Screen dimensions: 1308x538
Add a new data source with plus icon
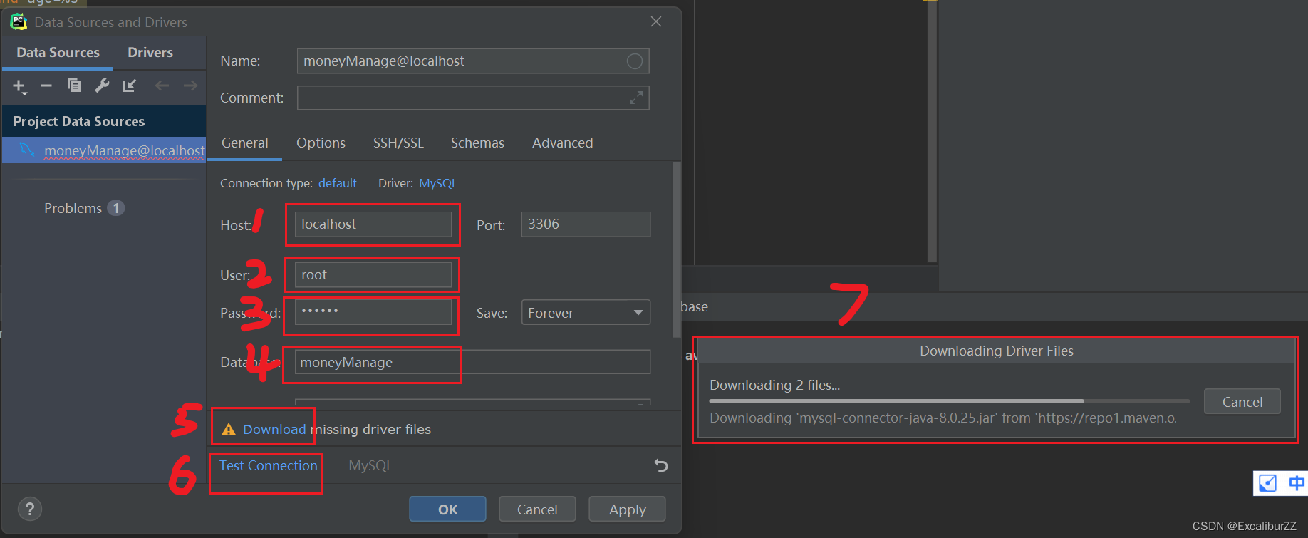19,86
